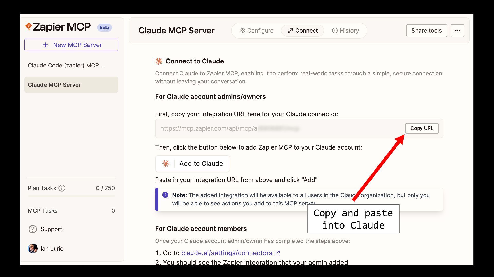Image resolution: width=494 pixels, height=277 pixels.
Task: Switch to the Configure tab
Action: coord(257,31)
